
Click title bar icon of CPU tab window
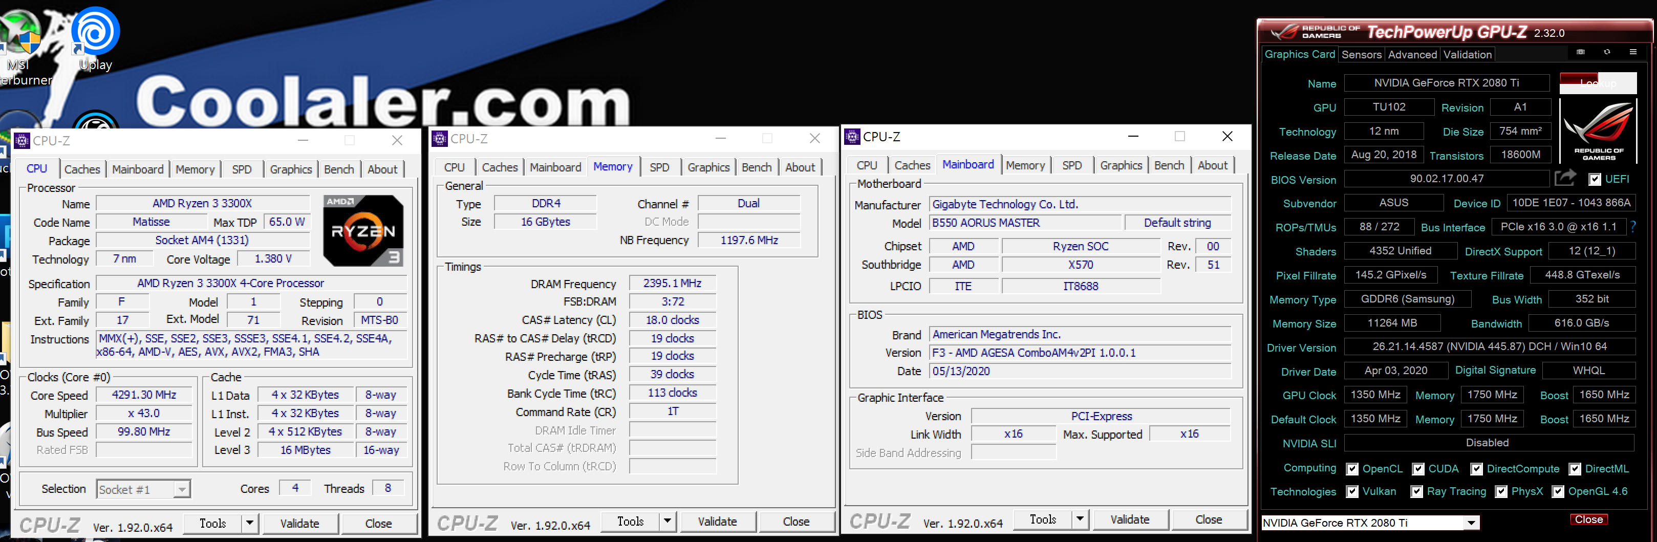[x=22, y=140]
